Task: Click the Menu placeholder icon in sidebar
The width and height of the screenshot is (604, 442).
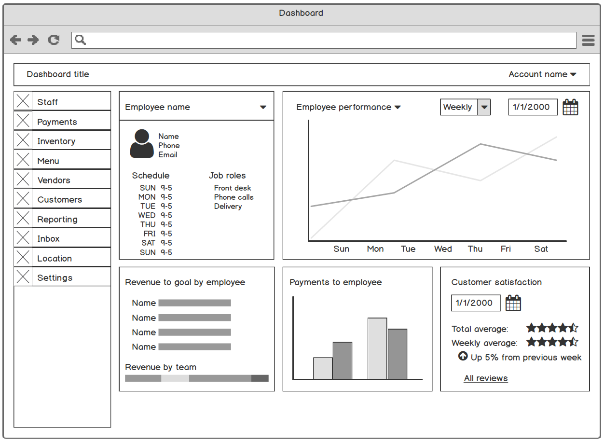Action: point(23,160)
